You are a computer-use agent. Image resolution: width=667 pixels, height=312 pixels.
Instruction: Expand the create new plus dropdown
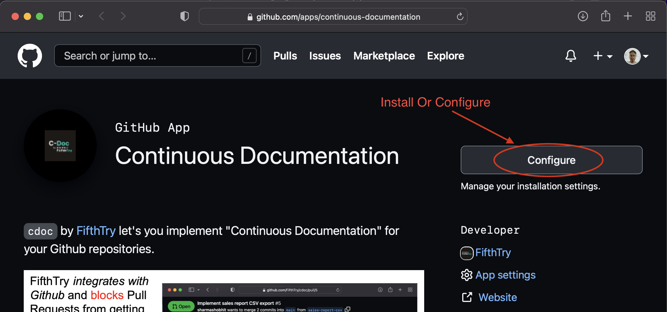[603, 56]
